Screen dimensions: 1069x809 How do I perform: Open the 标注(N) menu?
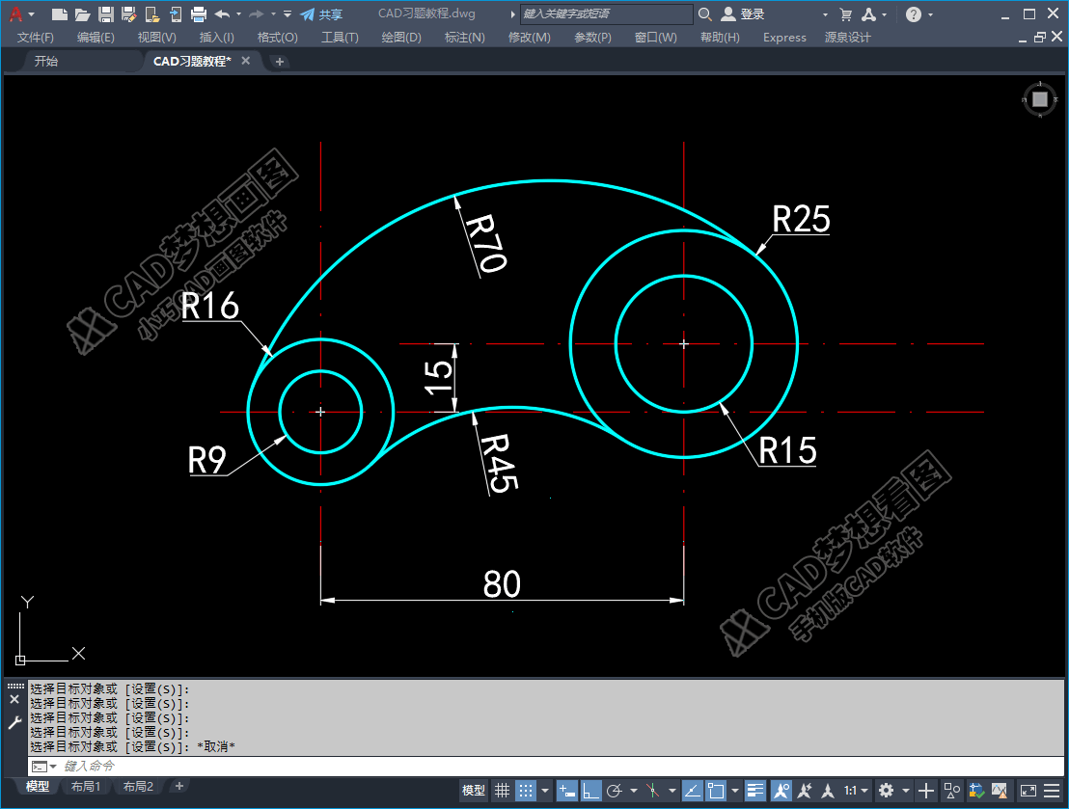point(465,38)
